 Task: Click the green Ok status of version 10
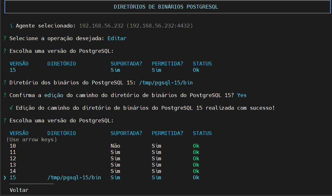[x=196, y=146]
